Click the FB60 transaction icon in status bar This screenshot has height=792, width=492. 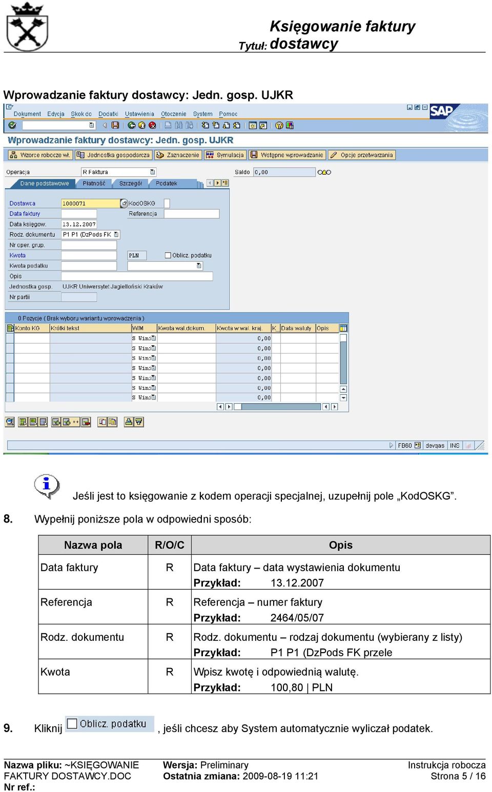[418, 445]
